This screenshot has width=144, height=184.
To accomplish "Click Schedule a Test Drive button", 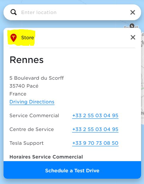I will click(x=72, y=170).
